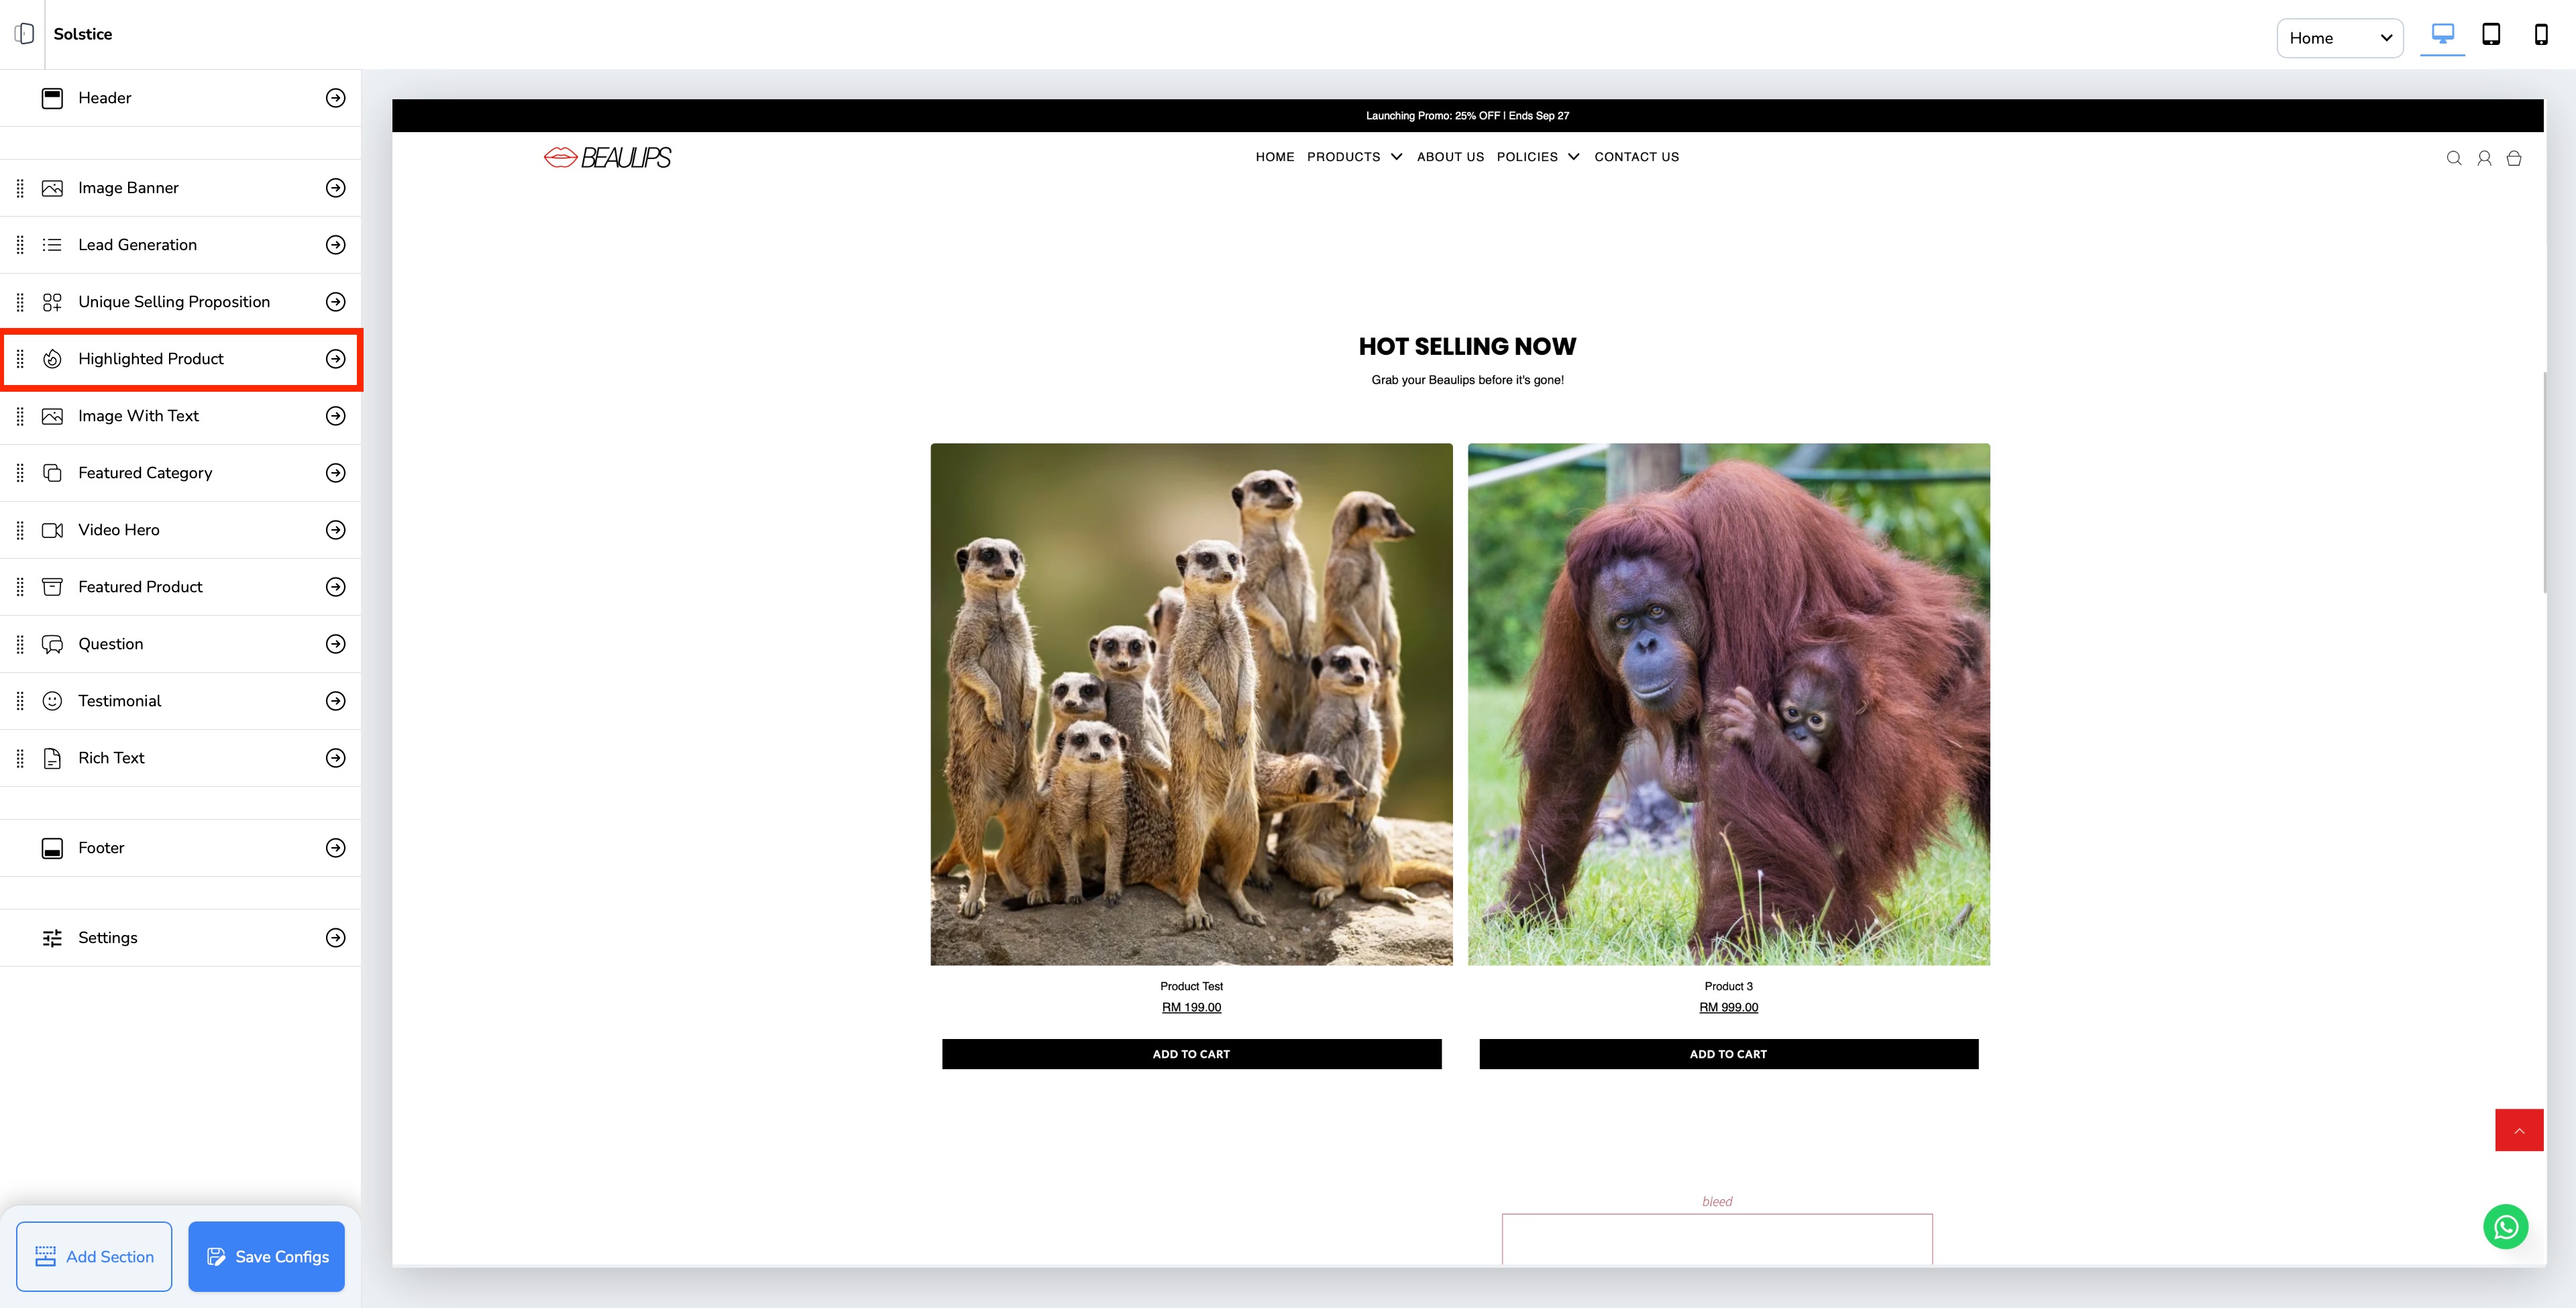The height and width of the screenshot is (1308, 2576).
Task: Grab drag handle of Video Hero section
Action: point(20,530)
